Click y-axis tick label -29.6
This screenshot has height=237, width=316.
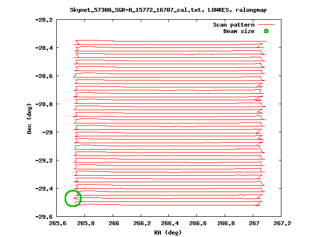coord(44,217)
